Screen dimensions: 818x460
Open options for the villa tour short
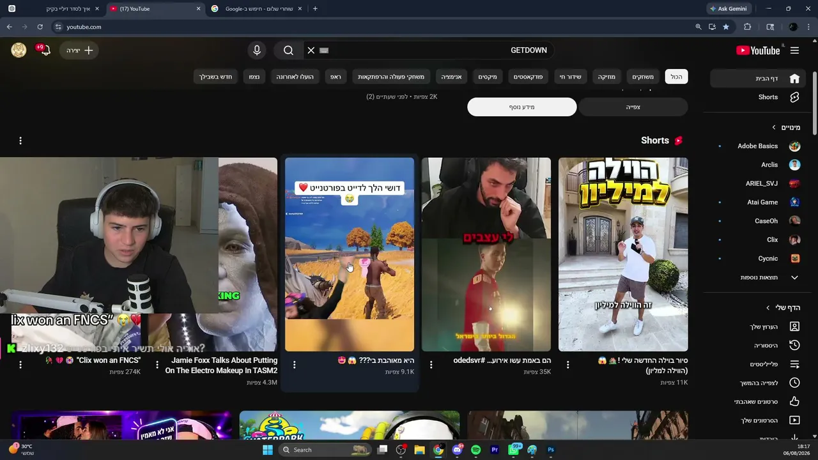pos(568,364)
